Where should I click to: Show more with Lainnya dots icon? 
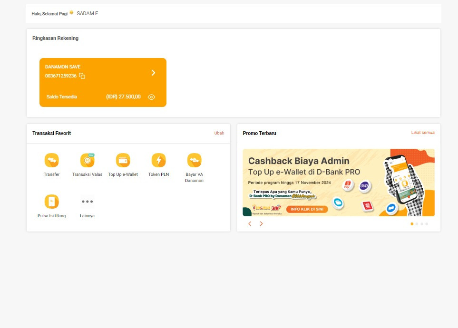[88, 202]
